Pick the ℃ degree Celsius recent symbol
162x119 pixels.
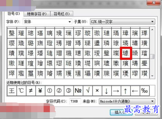pos(21,91)
